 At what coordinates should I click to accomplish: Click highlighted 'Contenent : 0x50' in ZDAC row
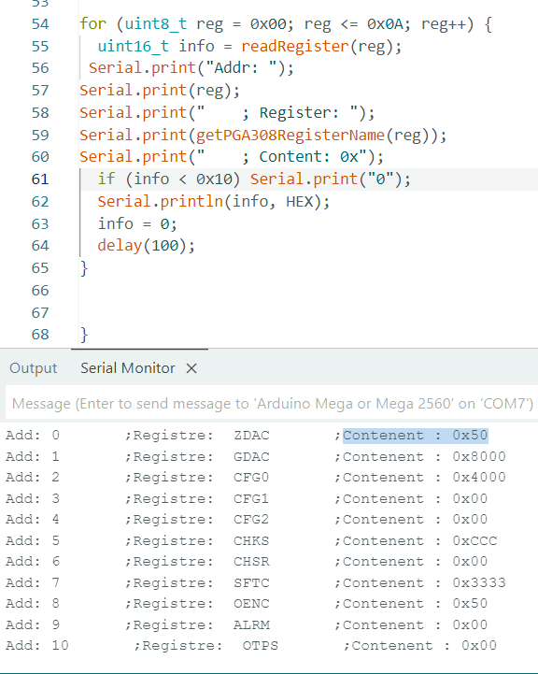(415, 436)
